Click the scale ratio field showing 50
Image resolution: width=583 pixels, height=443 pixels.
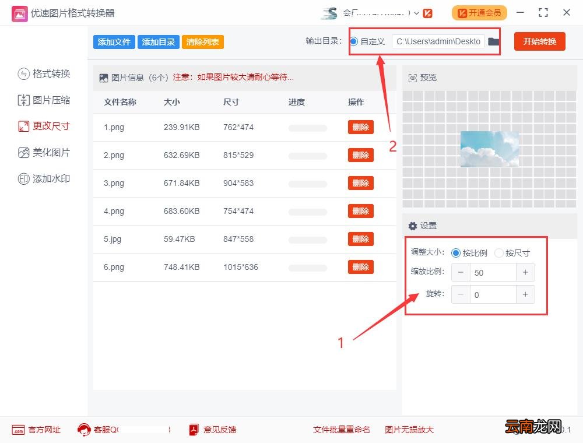pos(493,272)
